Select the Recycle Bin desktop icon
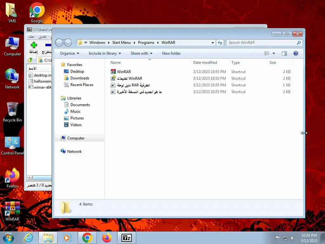 pos(12,112)
